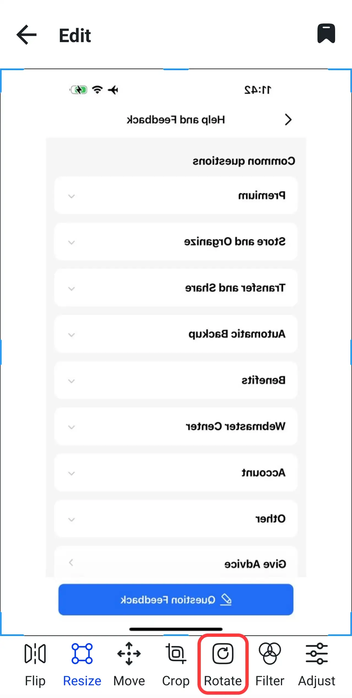Tap the Edit title text
The height and width of the screenshot is (698, 352).
[74, 35]
